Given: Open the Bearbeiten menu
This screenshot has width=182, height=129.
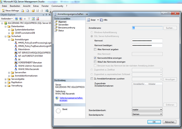Looking at the screenshot, I should [x=15, y=6].
